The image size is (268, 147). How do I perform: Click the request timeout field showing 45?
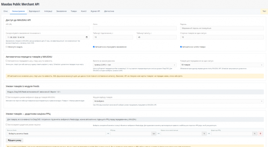tap(157, 37)
